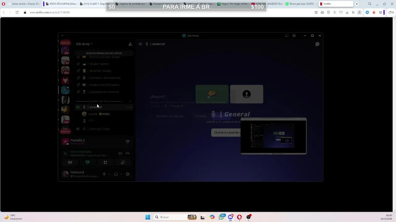Jump to NUEVOS MENSAJES NO LEÍDOS banner
This screenshot has height=222, width=396.
point(104,53)
